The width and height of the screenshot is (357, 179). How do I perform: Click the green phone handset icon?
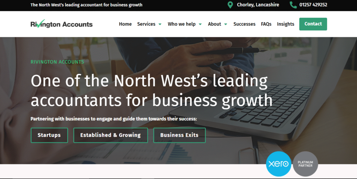(293, 5)
